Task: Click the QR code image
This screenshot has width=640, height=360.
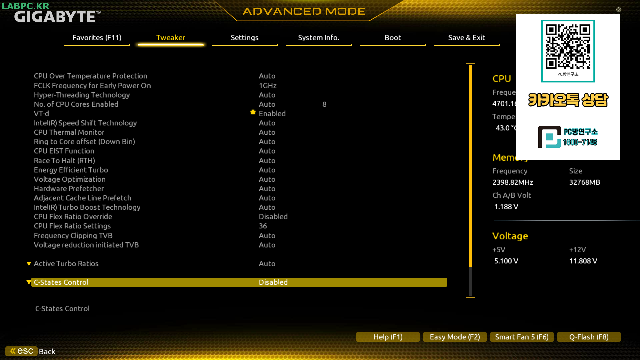Action: tap(568, 47)
